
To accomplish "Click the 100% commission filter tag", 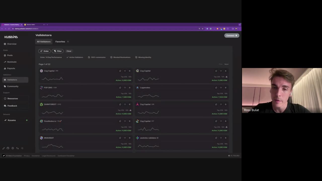I will pos(97,57).
